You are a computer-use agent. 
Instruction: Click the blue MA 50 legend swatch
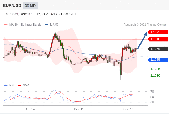(x=47, y=25)
